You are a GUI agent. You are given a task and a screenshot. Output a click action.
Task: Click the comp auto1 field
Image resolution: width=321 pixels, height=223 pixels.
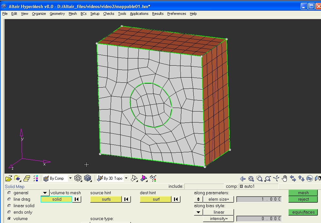(x=259, y=186)
